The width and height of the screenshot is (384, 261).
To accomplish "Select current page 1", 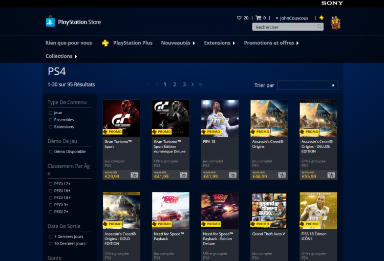I will [x=165, y=84].
